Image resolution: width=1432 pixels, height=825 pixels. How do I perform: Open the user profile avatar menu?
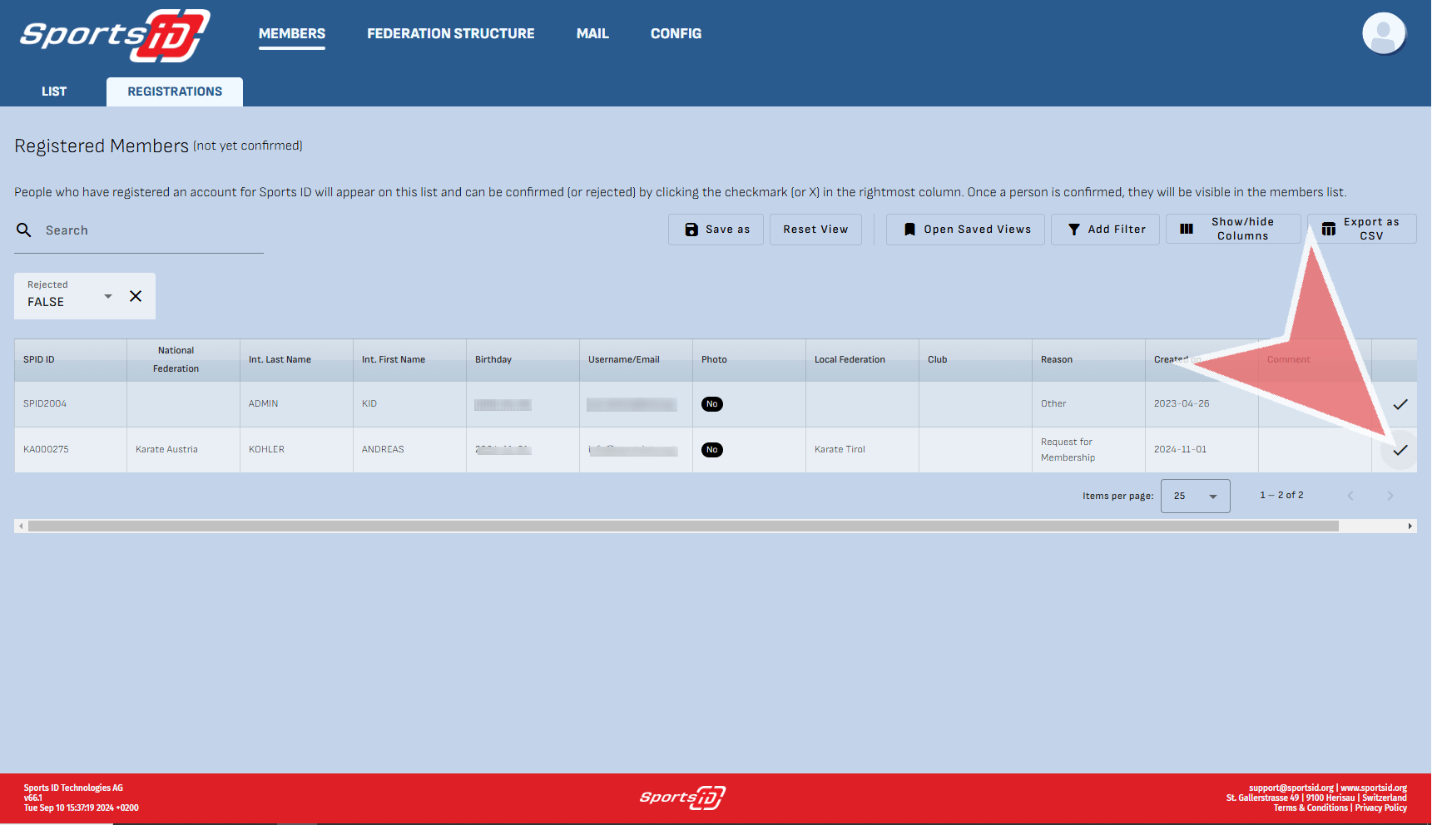tap(1383, 34)
